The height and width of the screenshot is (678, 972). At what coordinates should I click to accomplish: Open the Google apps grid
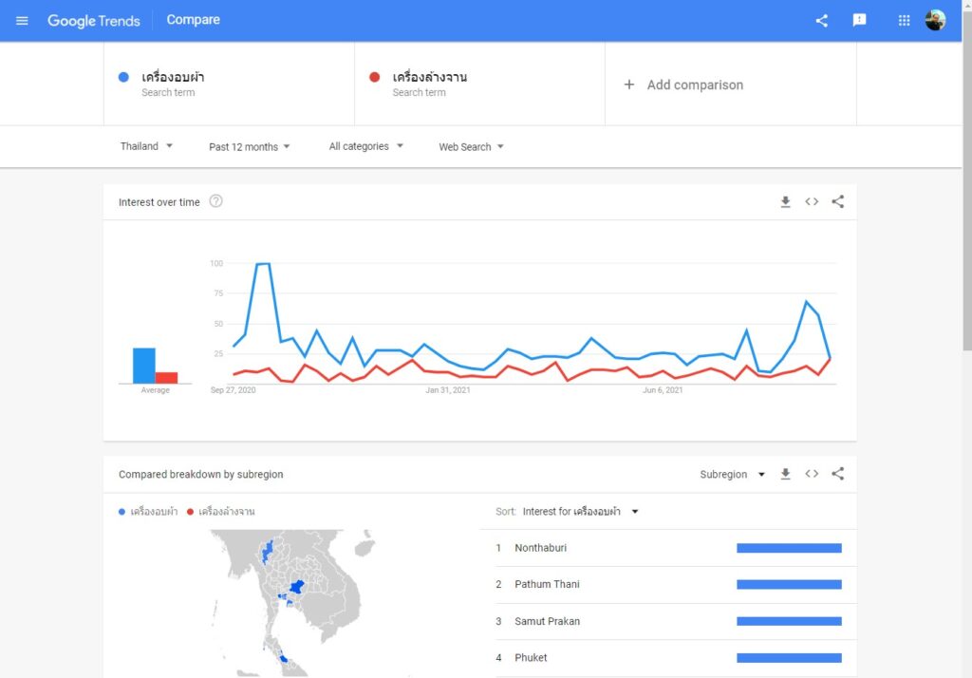(904, 21)
